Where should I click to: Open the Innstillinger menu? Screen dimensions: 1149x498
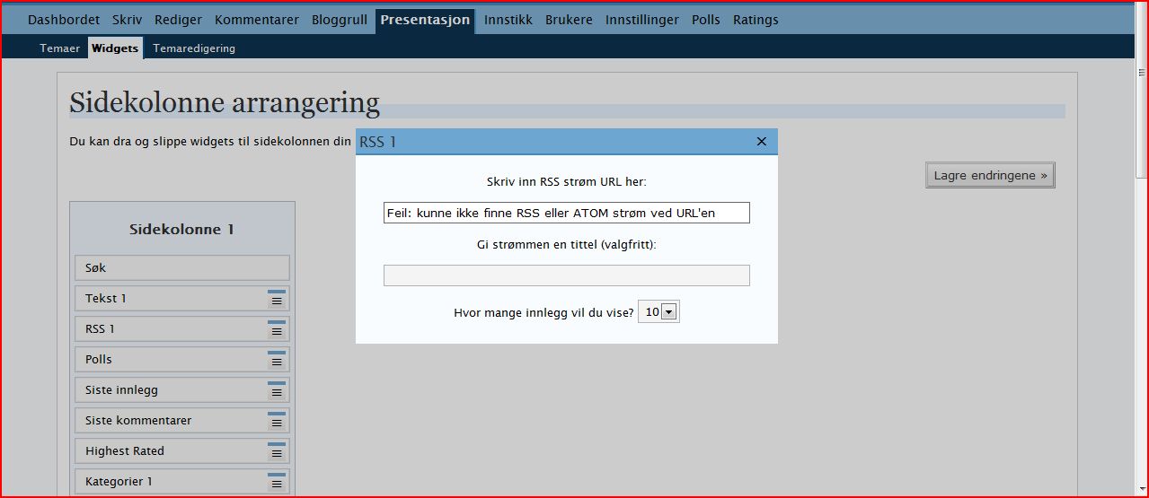click(x=642, y=20)
